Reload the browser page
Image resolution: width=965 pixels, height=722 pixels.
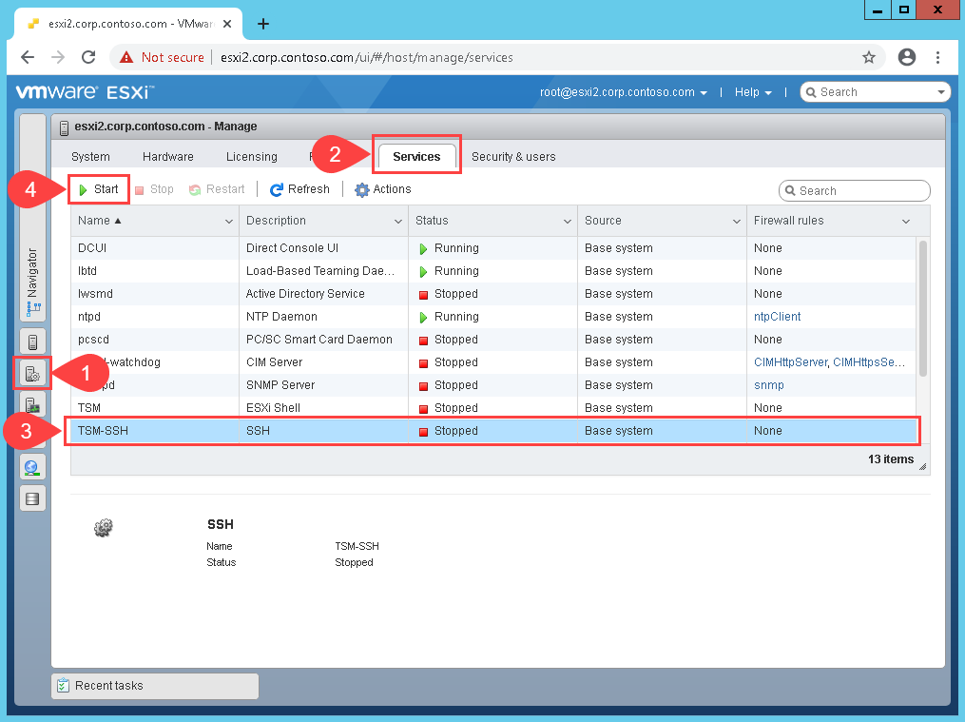(x=88, y=57)
